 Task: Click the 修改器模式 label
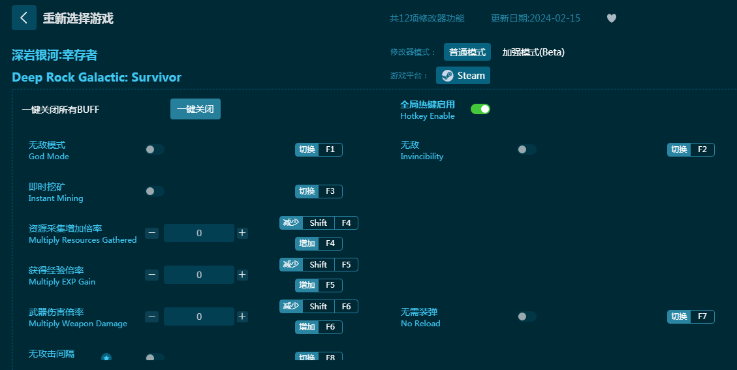point(413,52)
